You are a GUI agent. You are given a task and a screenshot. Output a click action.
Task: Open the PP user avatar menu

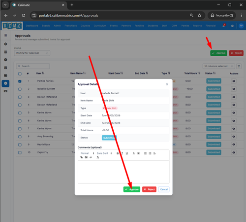tap(241, 26)
